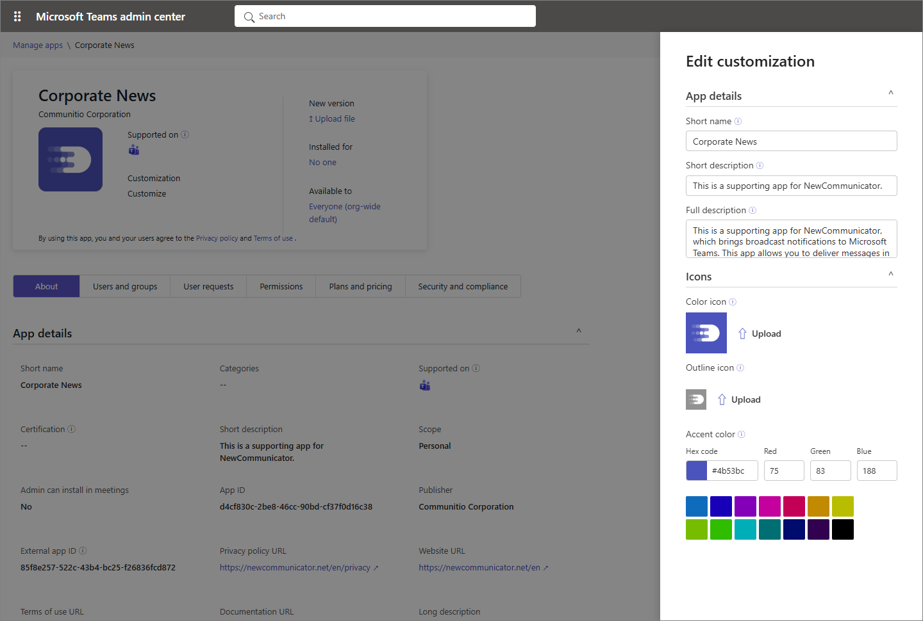Viewport: 923px width, 621px height.
Task: Pick the magenta color swatch
Action: point(770,506)
